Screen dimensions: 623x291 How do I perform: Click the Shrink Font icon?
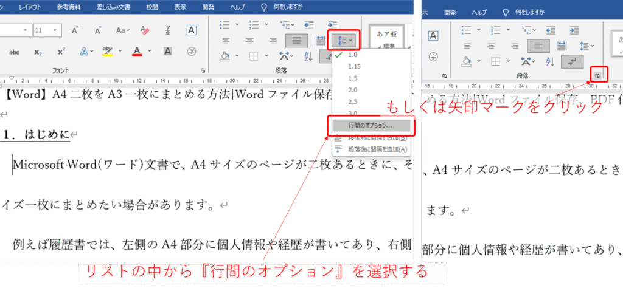coord(97,30)
